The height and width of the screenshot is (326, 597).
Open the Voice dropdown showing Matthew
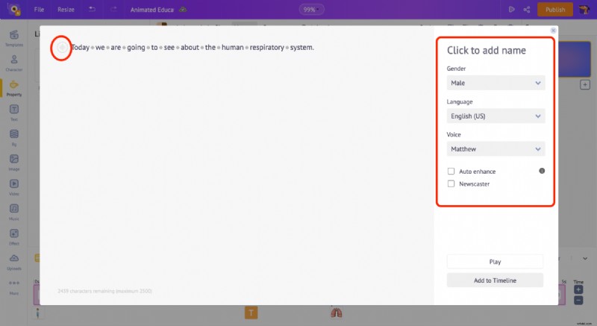496,148
